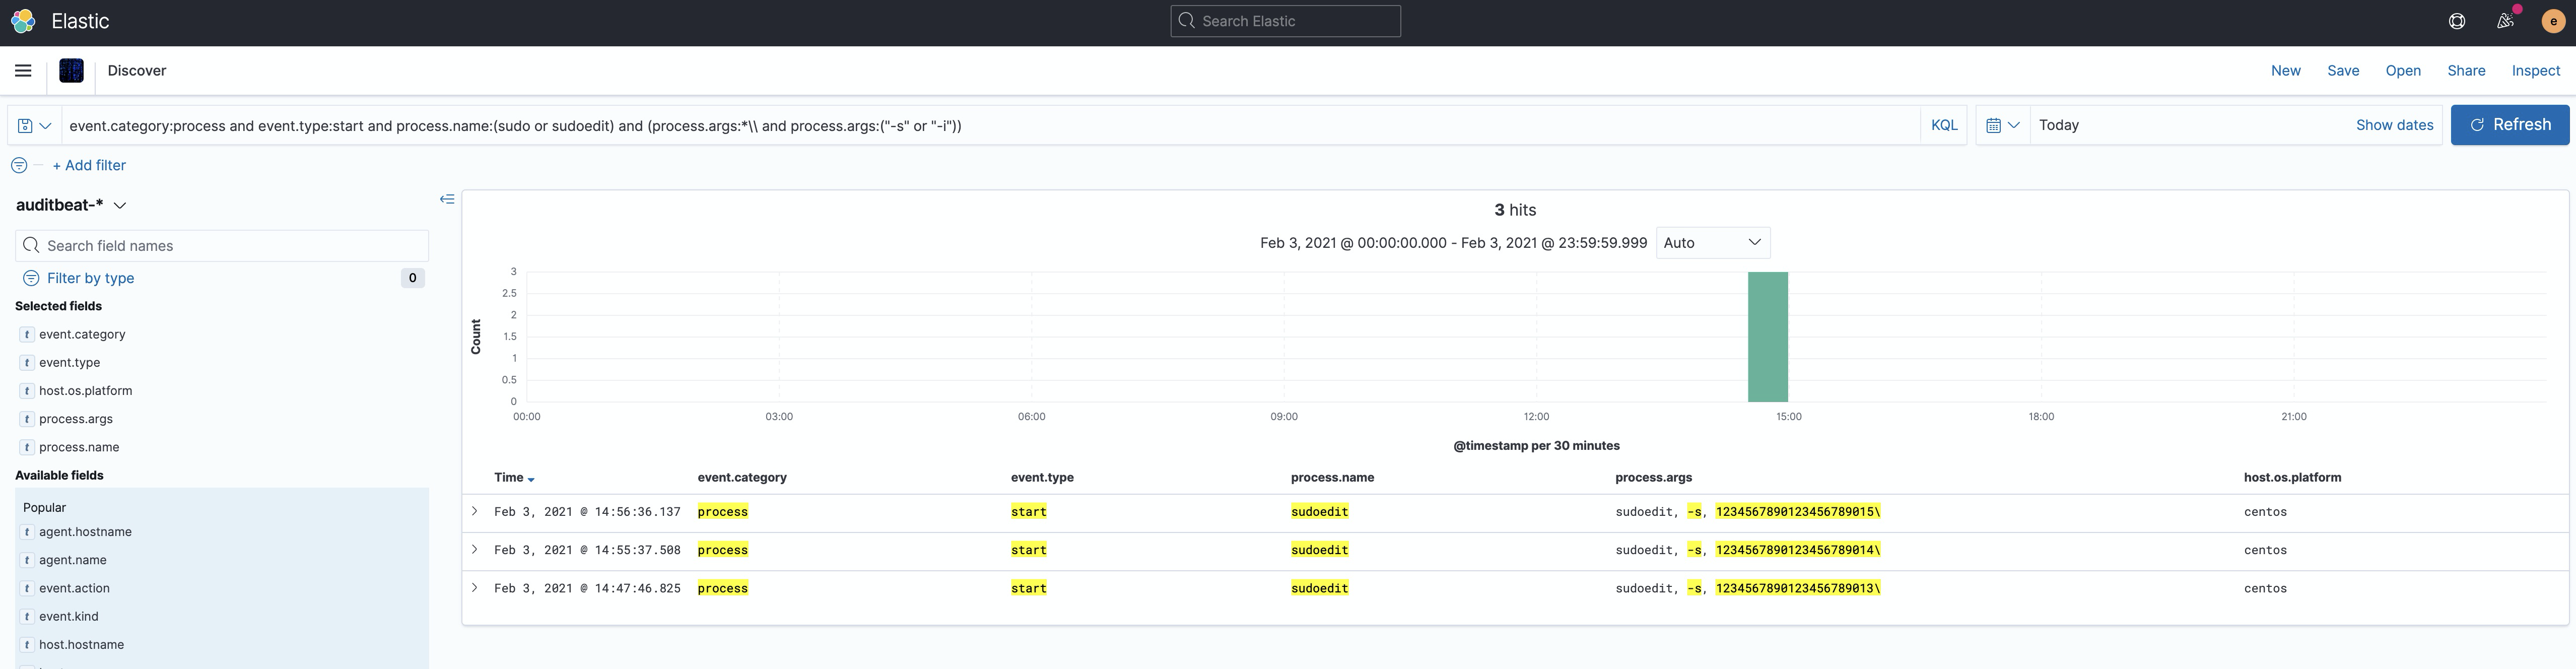Click the Discover app icon in the header
Viewport: 2576px width, 669px height.
click(71, 70)
